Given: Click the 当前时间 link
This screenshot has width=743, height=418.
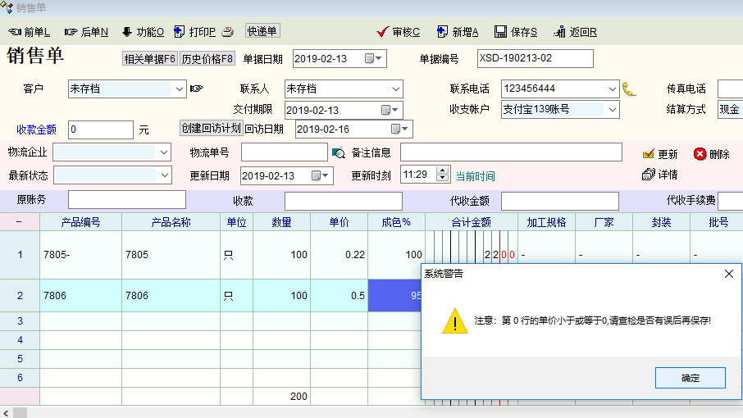Looking at the screenshot, I should (x=475, y=176).
